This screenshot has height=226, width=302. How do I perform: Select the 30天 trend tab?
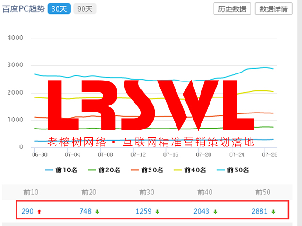pyautogui.click(x=59, y=9)
